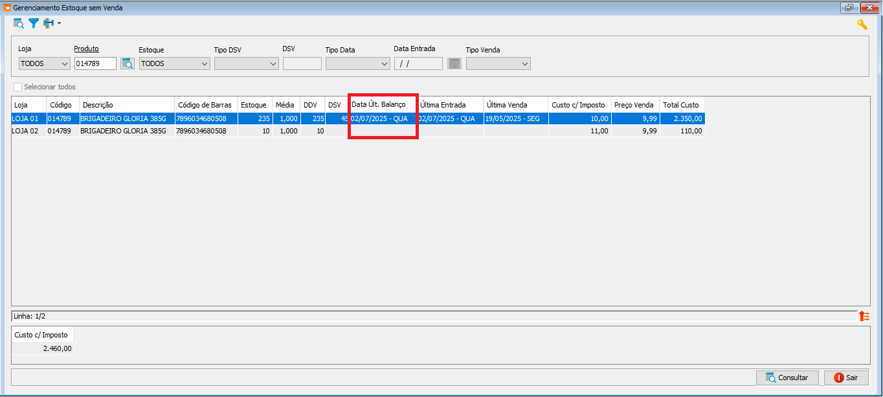Click the orange sort arrow icon below the grid

[x=864, y=316]
